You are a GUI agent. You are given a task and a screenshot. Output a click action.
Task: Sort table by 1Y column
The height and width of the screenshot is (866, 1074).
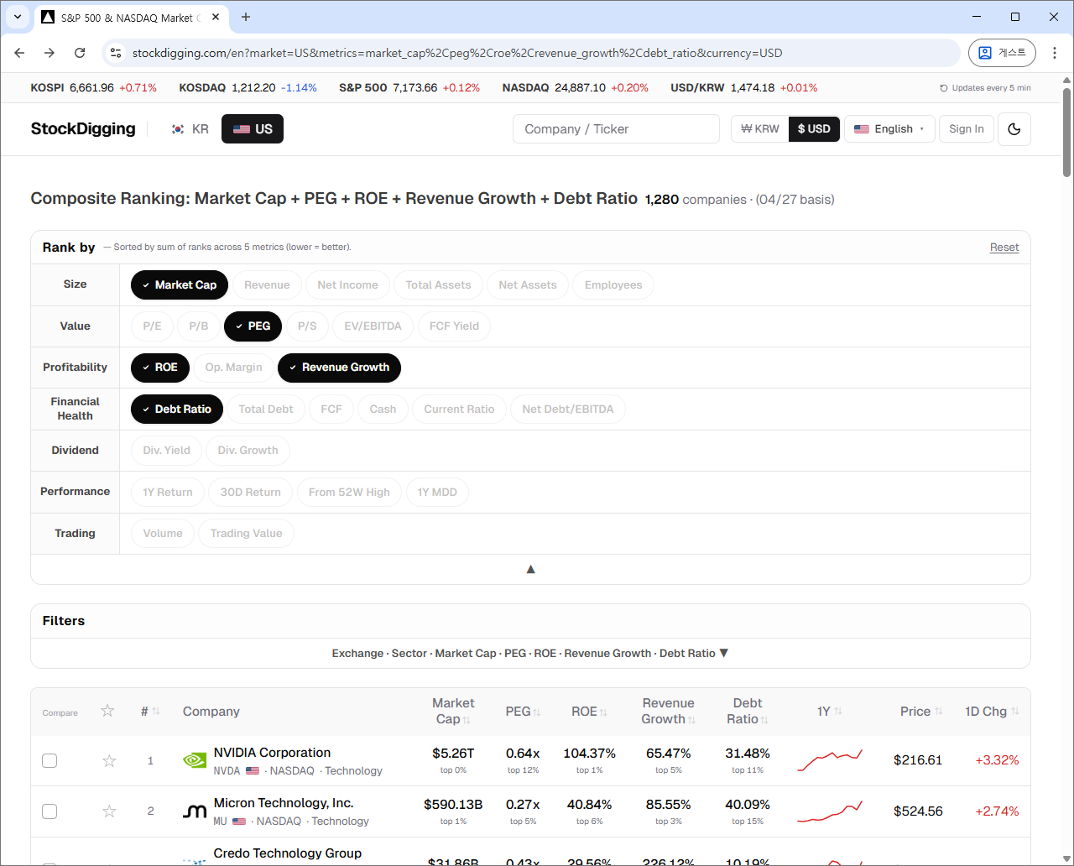[x=829, y=712]
